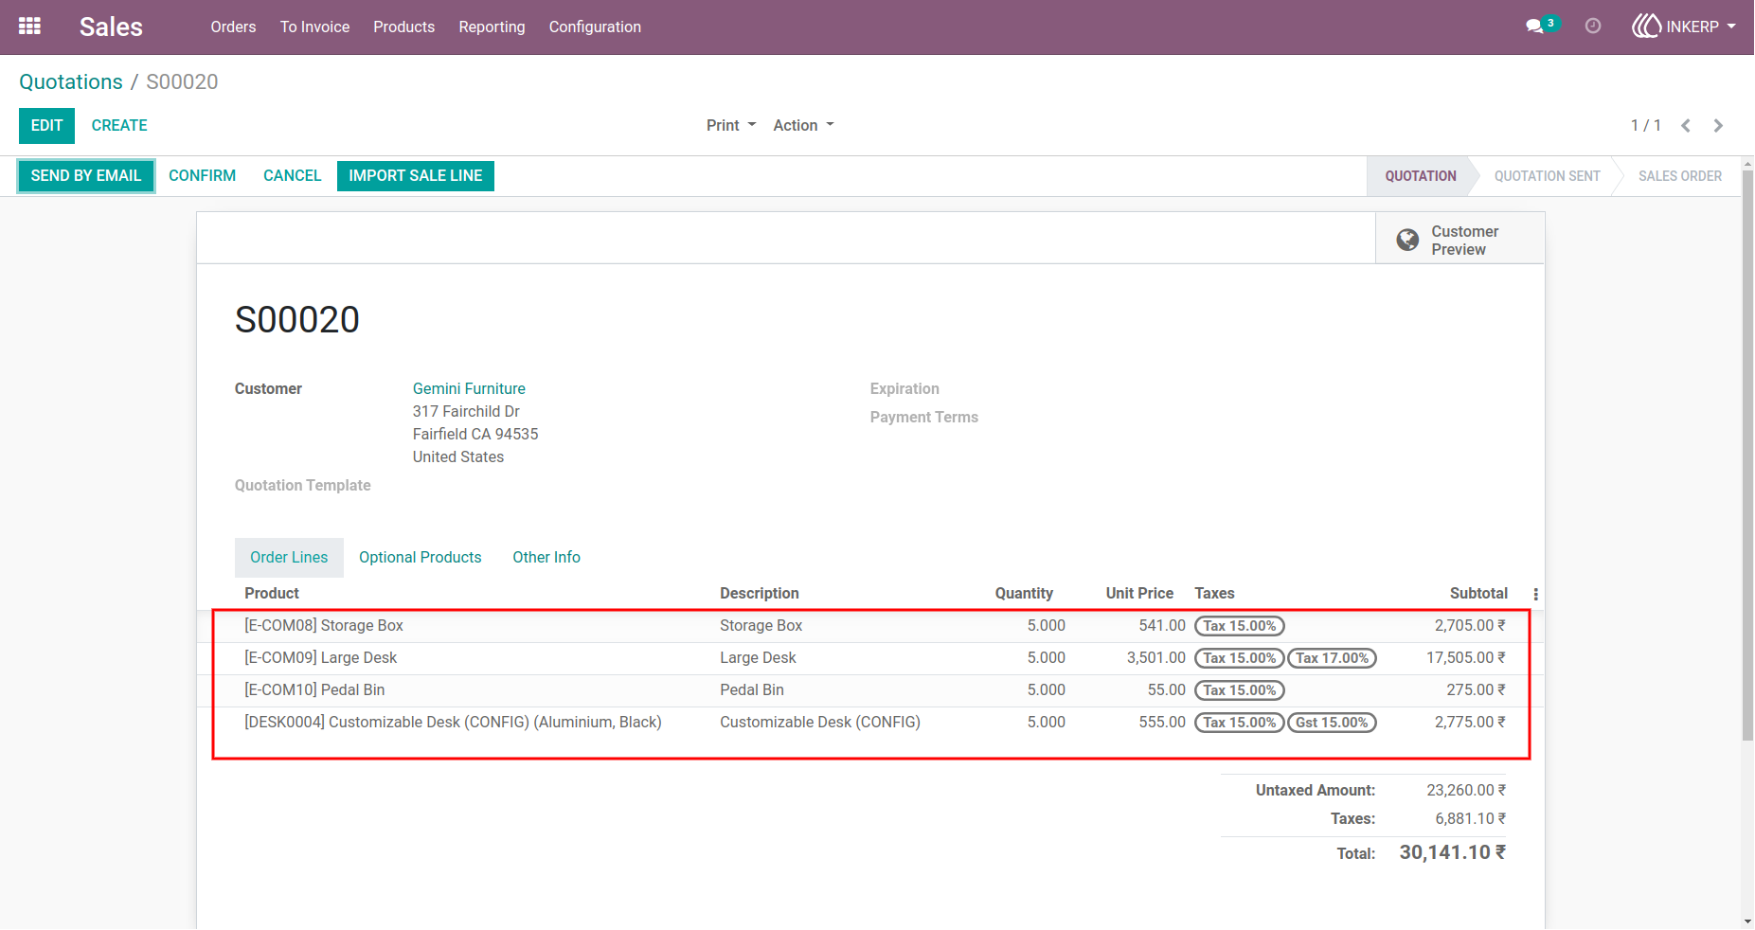Click the Customer Preview globe icon
1755x930 pixels.
click(x=1407, y=240)
